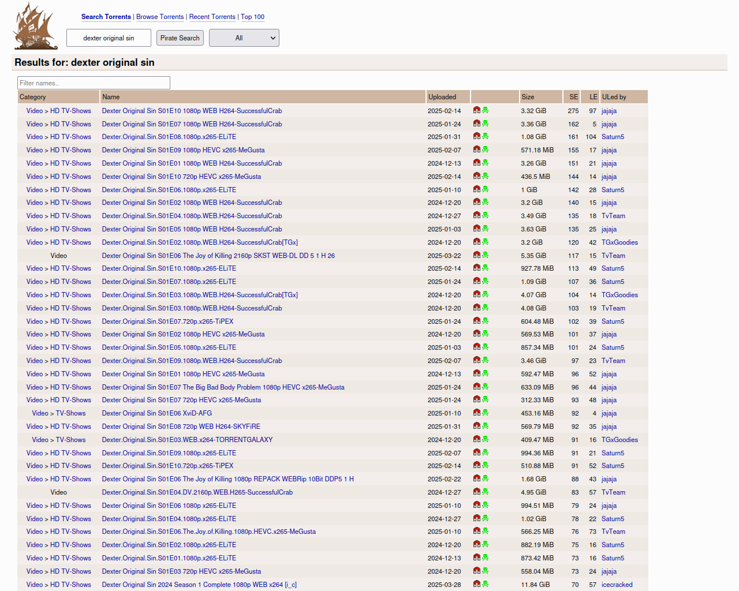This screenshot has height=591, width=739.
Task: Open the All category dropdown
Action: coord(244,38)
